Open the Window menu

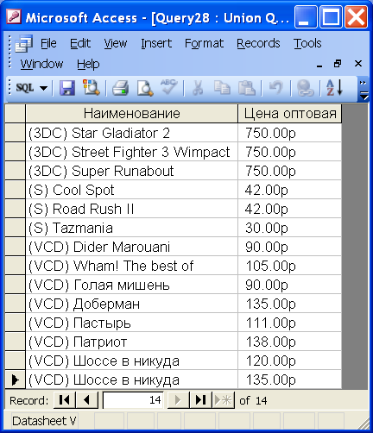click(x=41, y=64)
